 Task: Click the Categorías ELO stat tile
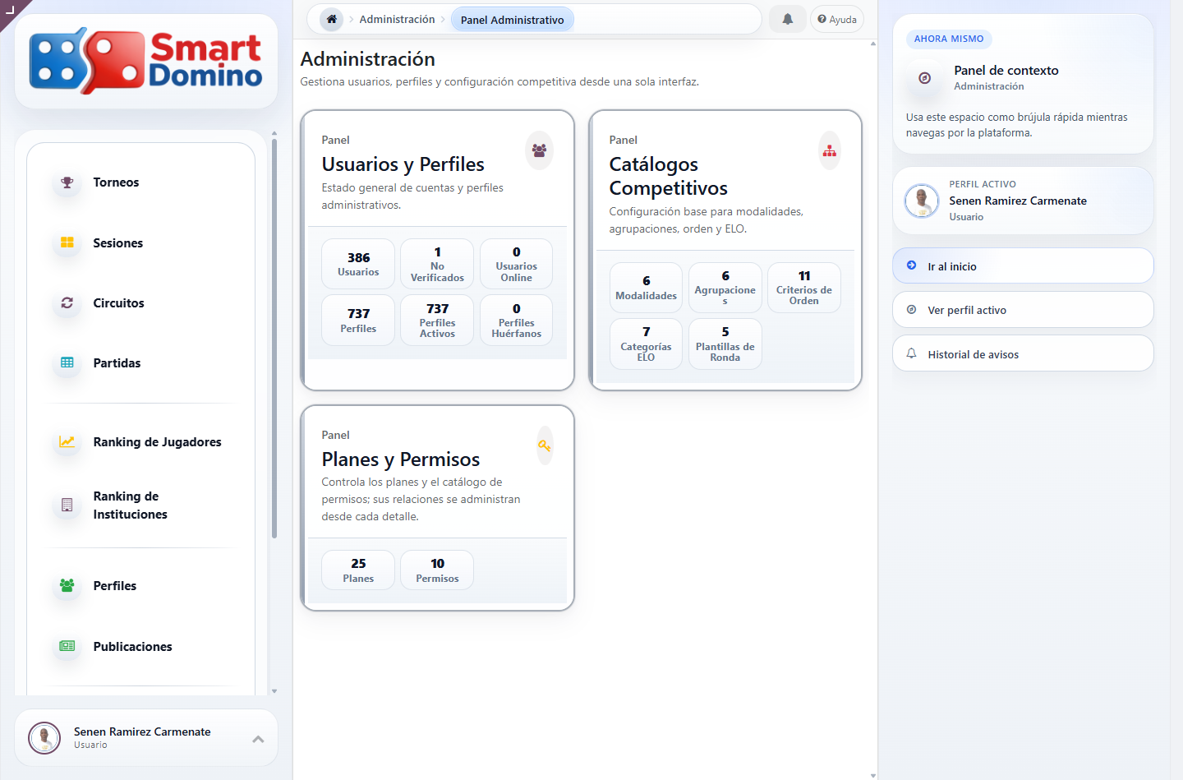(x=646, y=344)
